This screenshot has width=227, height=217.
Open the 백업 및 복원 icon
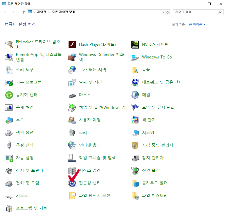(x=72, y=107)
